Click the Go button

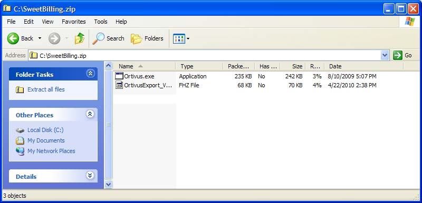pos(402,56)
